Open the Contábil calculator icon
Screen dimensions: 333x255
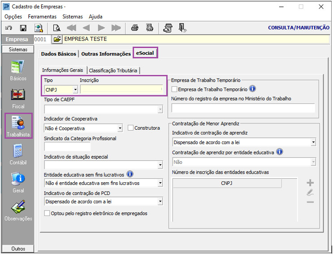(18, 154)
